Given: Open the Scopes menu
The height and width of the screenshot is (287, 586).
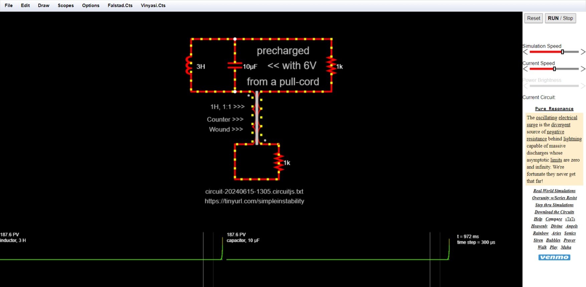Looking at the screenshot, I should 66,5.
